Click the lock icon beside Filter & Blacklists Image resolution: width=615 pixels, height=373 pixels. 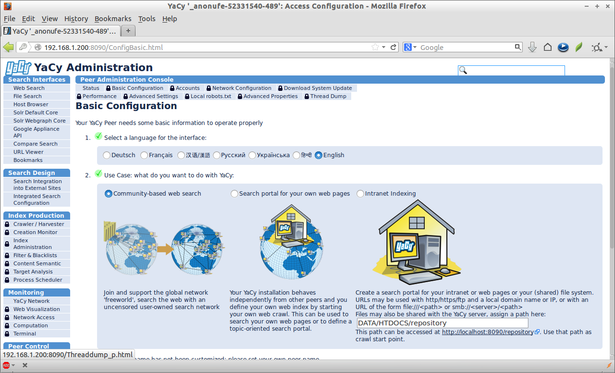(7, 256)
